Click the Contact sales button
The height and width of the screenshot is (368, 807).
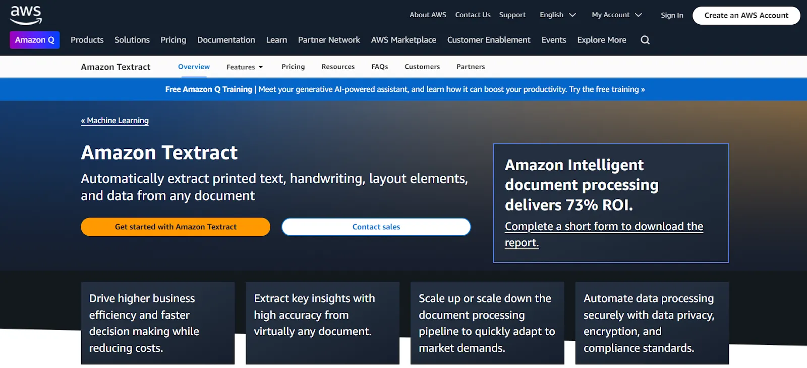(376, 227)
